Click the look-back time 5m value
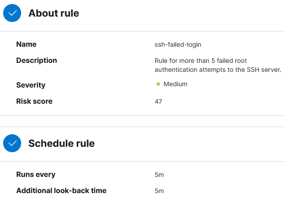This screenshot has height=198, width=285. 159,191
